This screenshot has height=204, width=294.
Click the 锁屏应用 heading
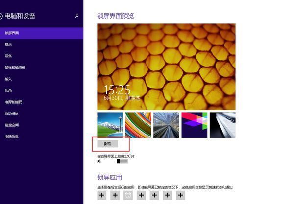[x=109, y=177]
